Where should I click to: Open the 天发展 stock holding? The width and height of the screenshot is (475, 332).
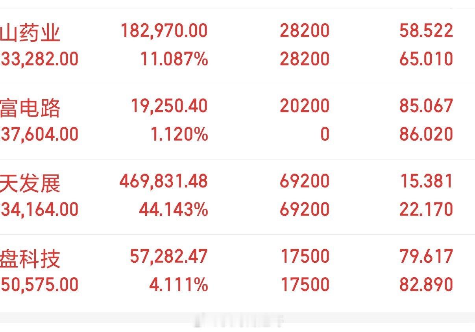point(237,197)
